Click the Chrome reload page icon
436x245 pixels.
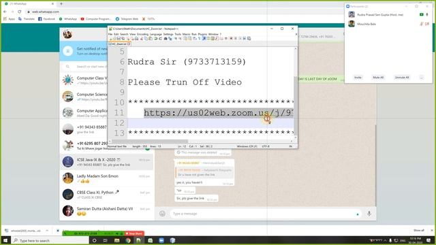coord(20,12)
